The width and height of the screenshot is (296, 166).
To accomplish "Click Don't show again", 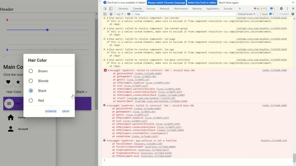I will [229, 3].
